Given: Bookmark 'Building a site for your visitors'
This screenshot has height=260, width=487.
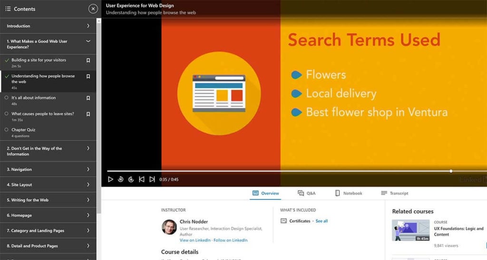Looking at the screenshot, I should pos(88,60).
